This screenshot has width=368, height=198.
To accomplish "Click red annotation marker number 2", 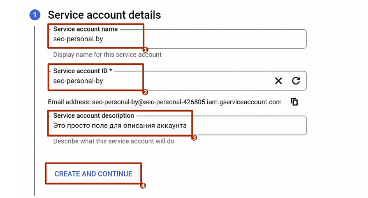I will click(x=145, y=92).
